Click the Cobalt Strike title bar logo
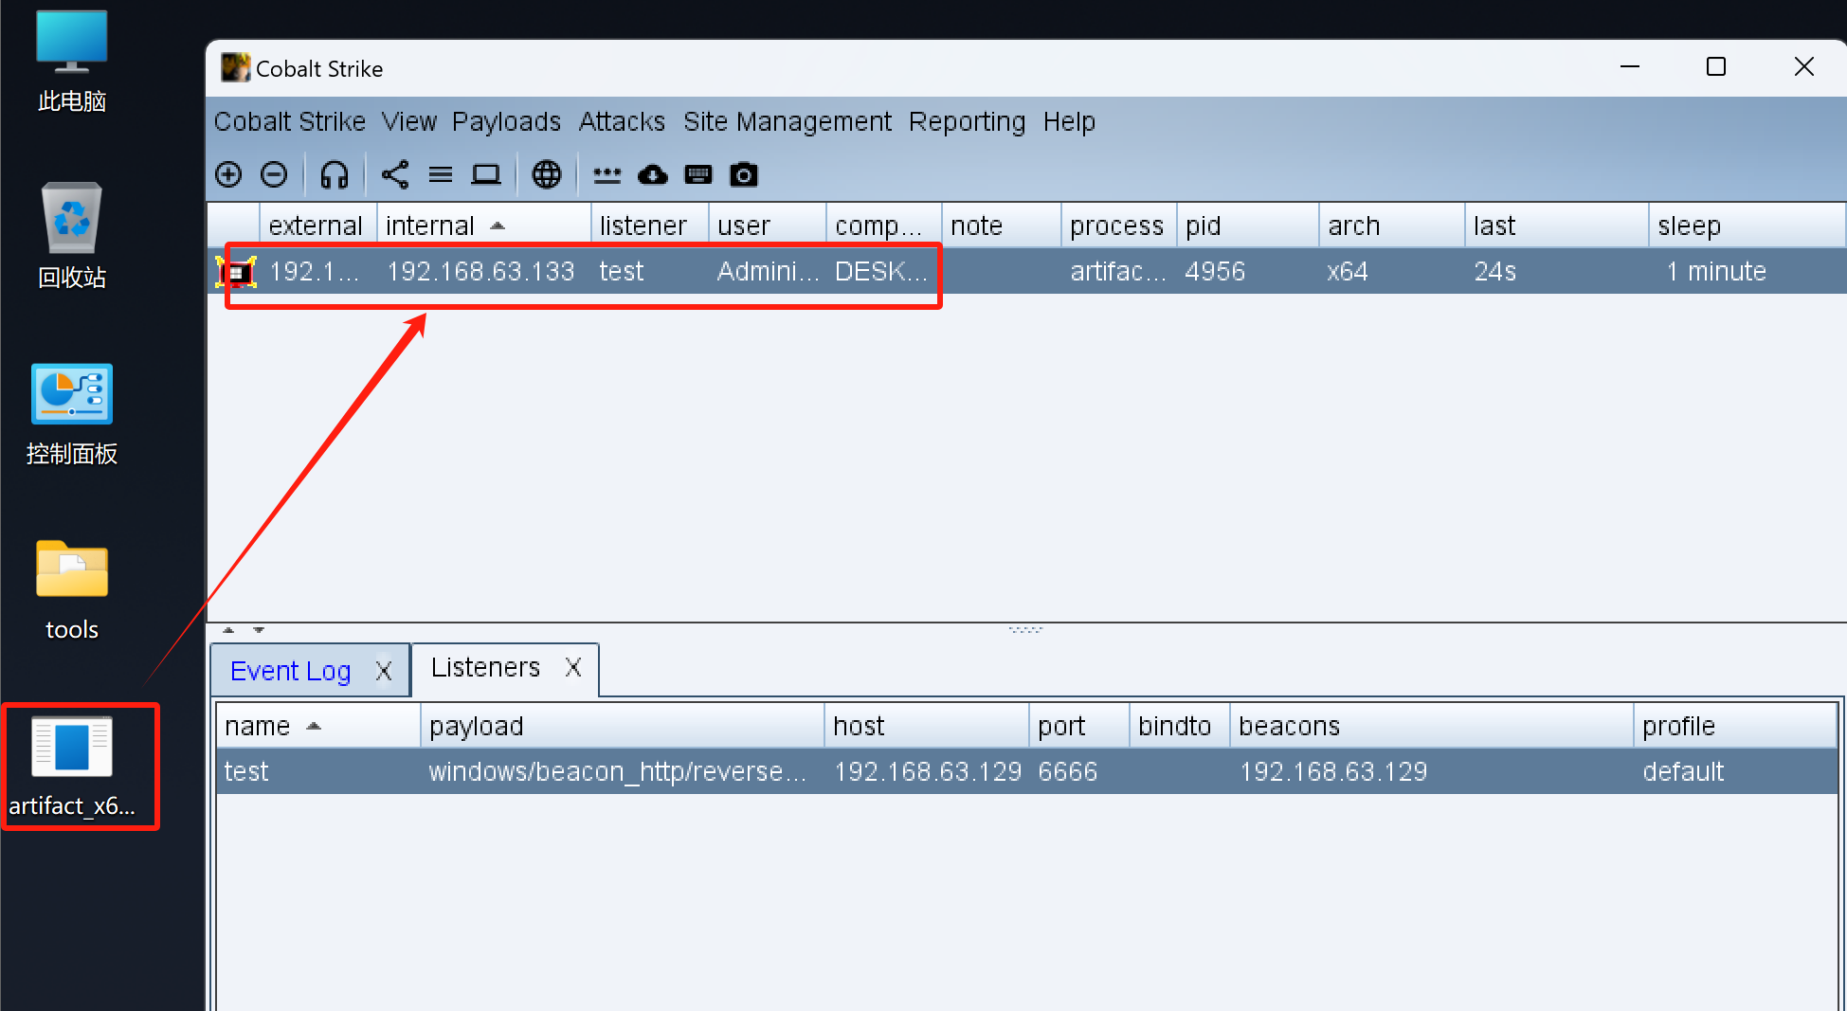Viewport: 1847px width, 1011px height. [x=235, y=68]
